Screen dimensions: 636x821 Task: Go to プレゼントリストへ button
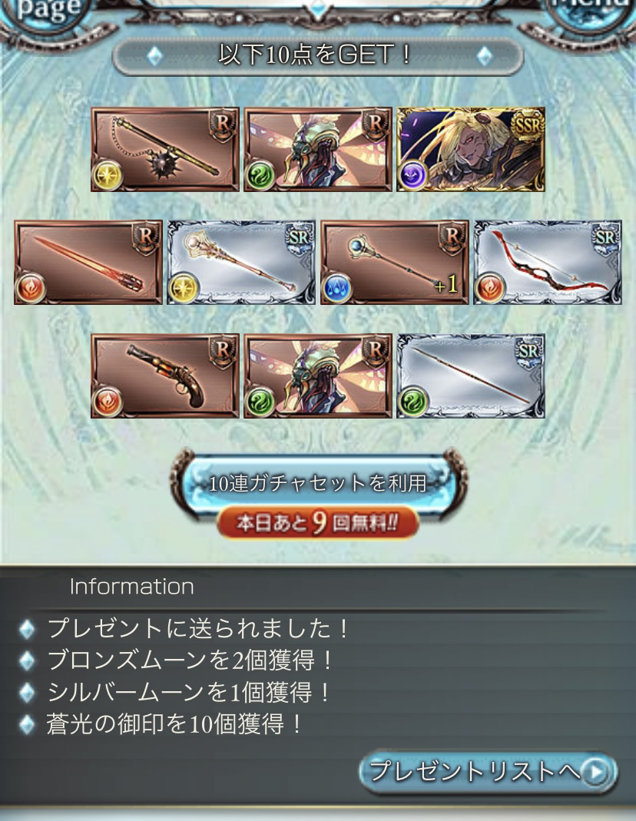488,771
